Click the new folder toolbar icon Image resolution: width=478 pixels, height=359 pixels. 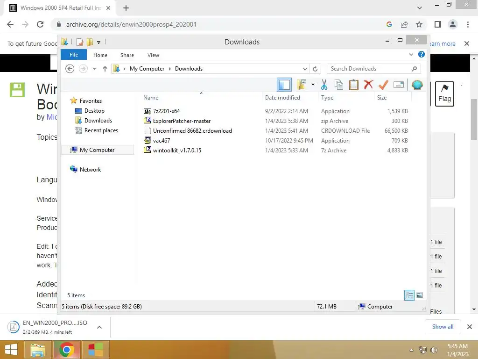(302, 85)
